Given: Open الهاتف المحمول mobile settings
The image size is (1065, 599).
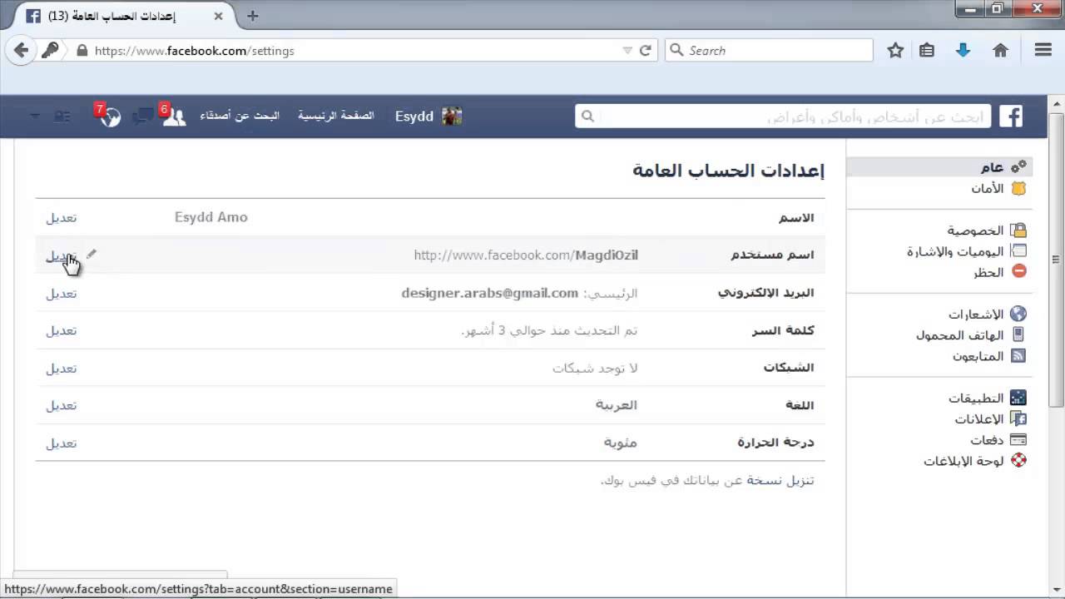Looking at the screenshot, I should click(960, 335).
